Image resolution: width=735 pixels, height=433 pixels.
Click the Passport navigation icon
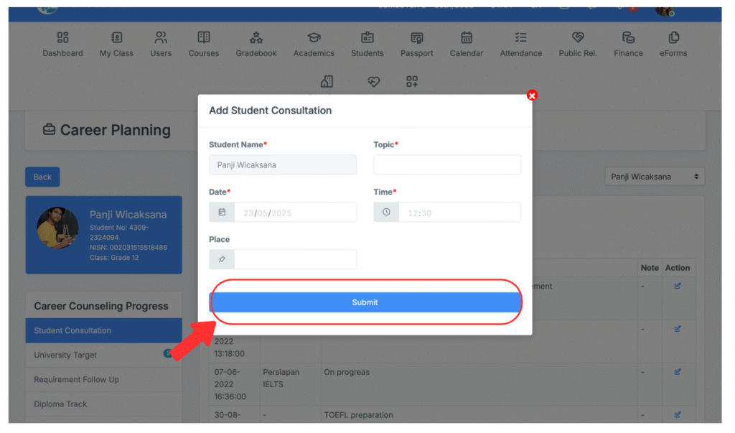coord(417,38)
